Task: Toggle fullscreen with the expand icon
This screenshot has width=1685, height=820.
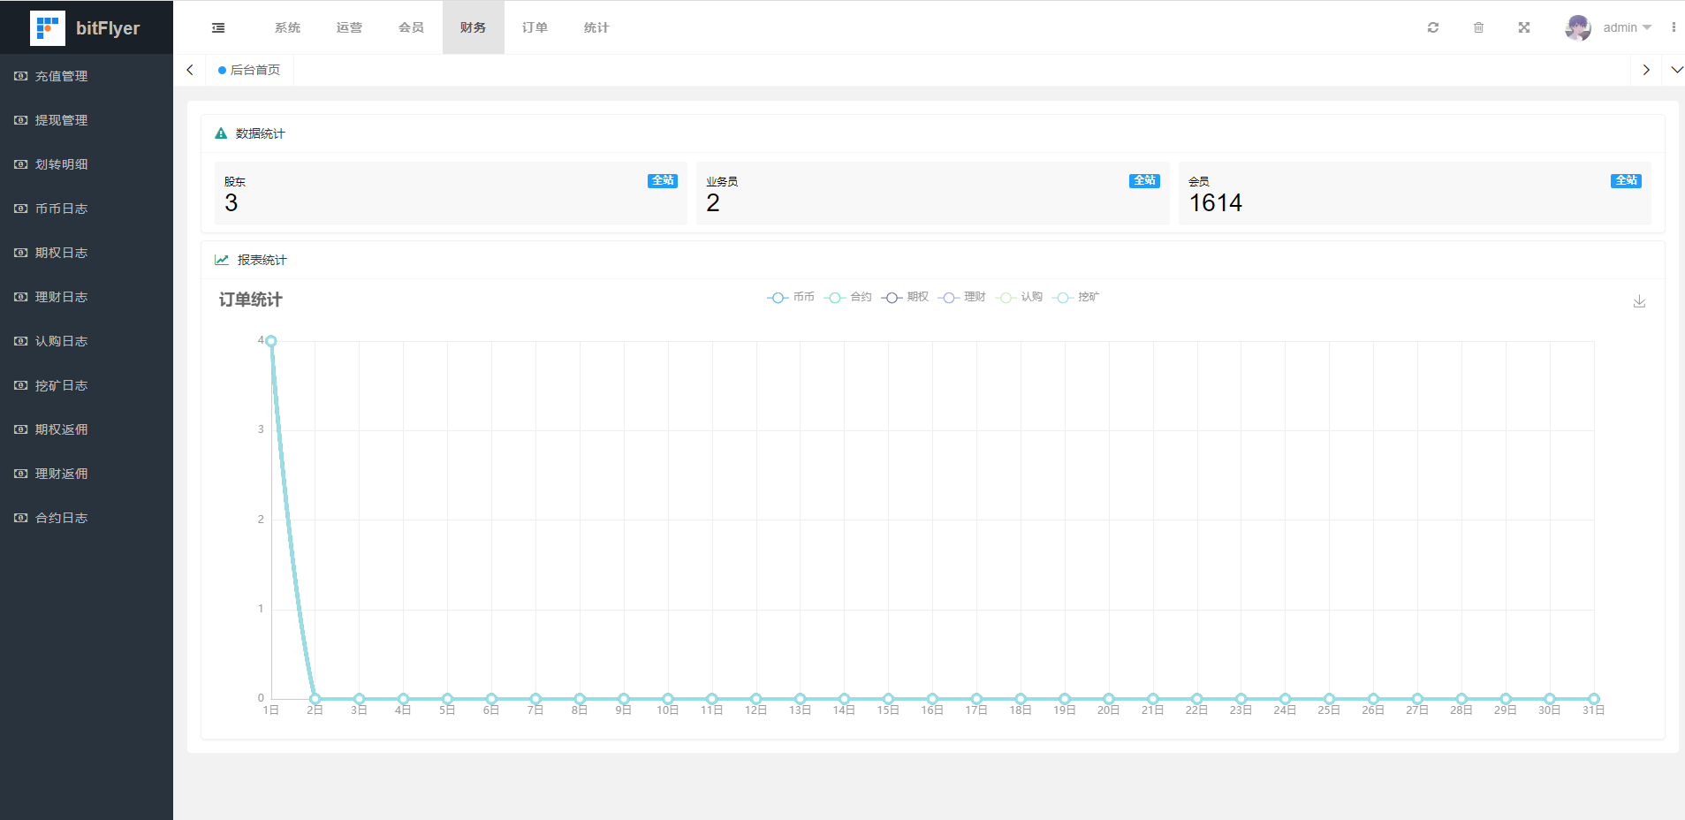Action: click(x=1524, y=28)
